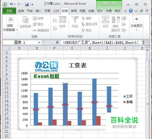Open the chart tools 设计 (Design) tab
The height and width of the screenshot is (139, 152).
100,11
